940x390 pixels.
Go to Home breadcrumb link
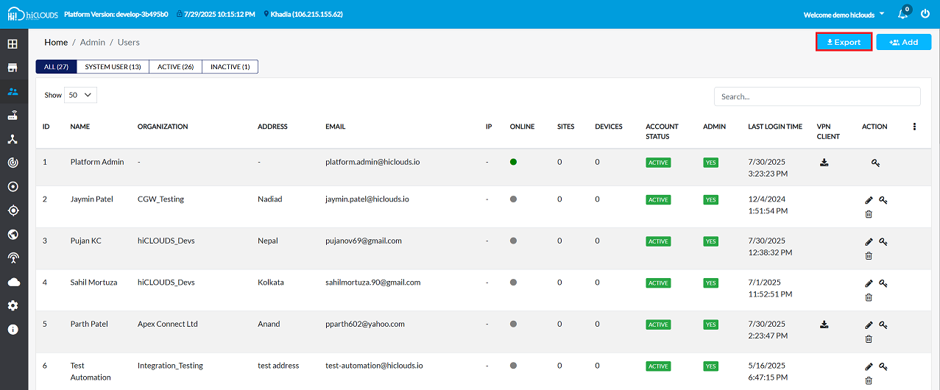click(56, 43)
